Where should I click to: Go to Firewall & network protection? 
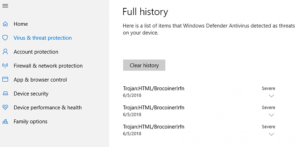pos(48,66)
